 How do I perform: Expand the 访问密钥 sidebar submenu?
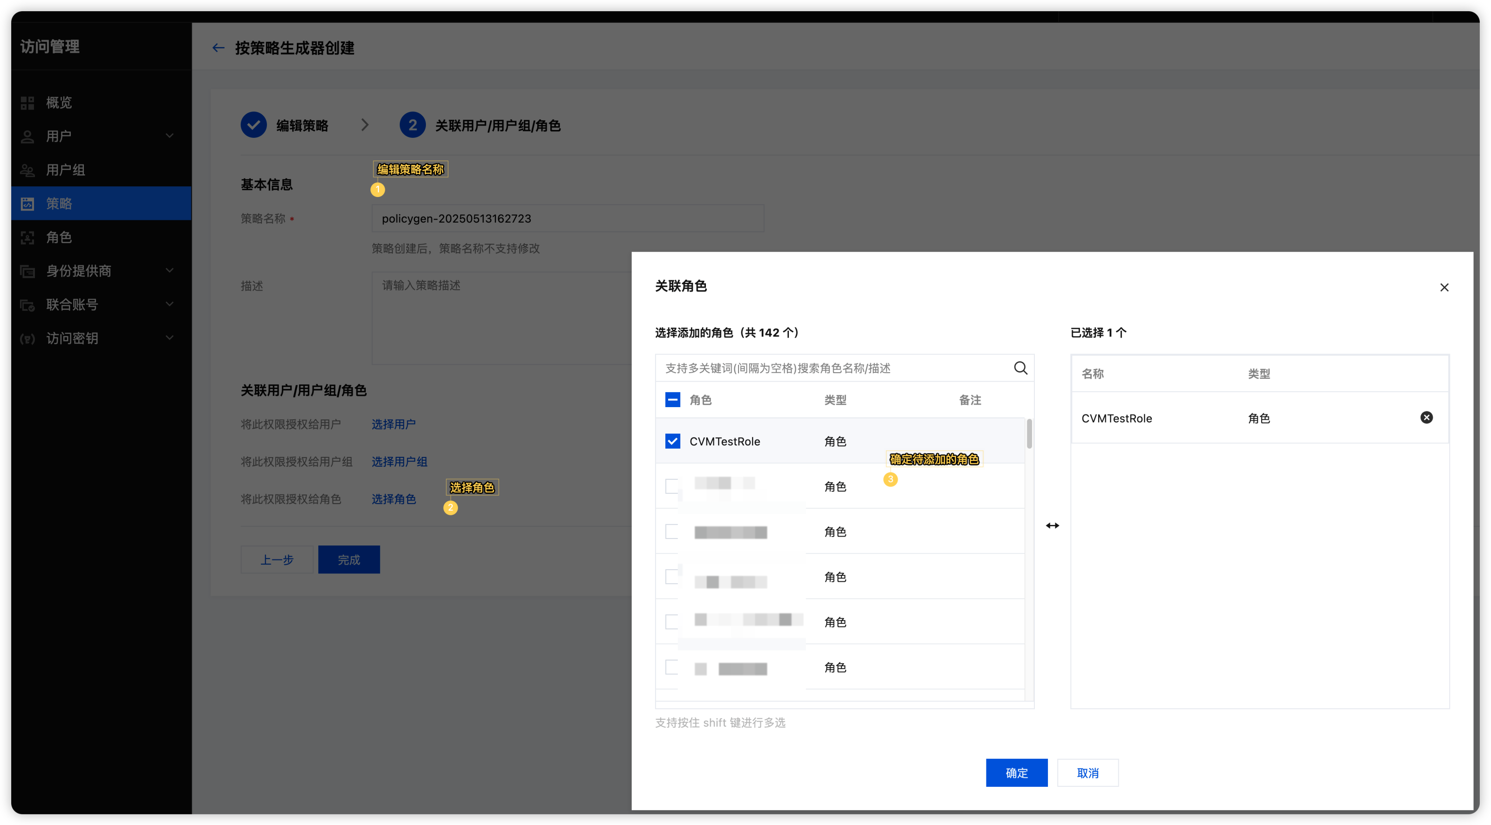pos(170,338)
